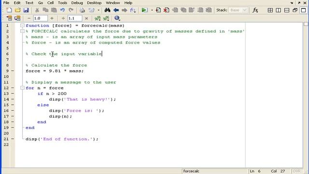Open the Cell menu

(x=50, y=3)
